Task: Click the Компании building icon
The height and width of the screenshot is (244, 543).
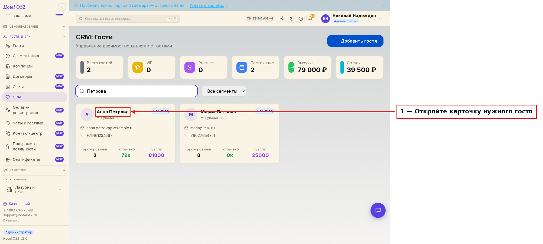Action: point(8,66)
